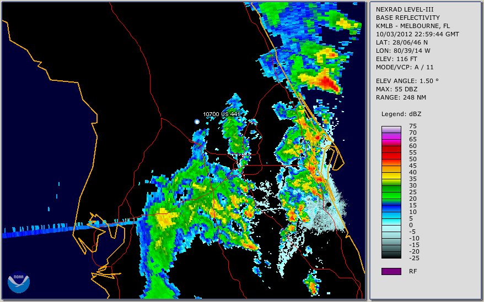Click the RF purple legend swatch
The width and height of the screenshot is (484, 302).
pyautogui.click(x=391, y=271)
